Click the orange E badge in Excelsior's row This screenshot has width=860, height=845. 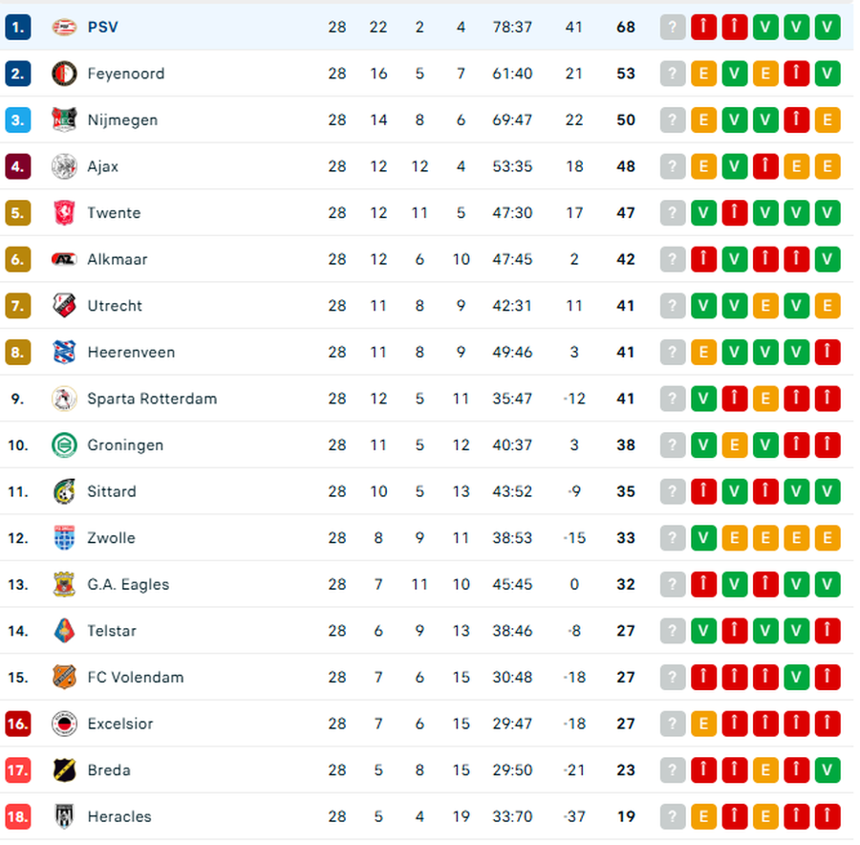coord(703,724)
